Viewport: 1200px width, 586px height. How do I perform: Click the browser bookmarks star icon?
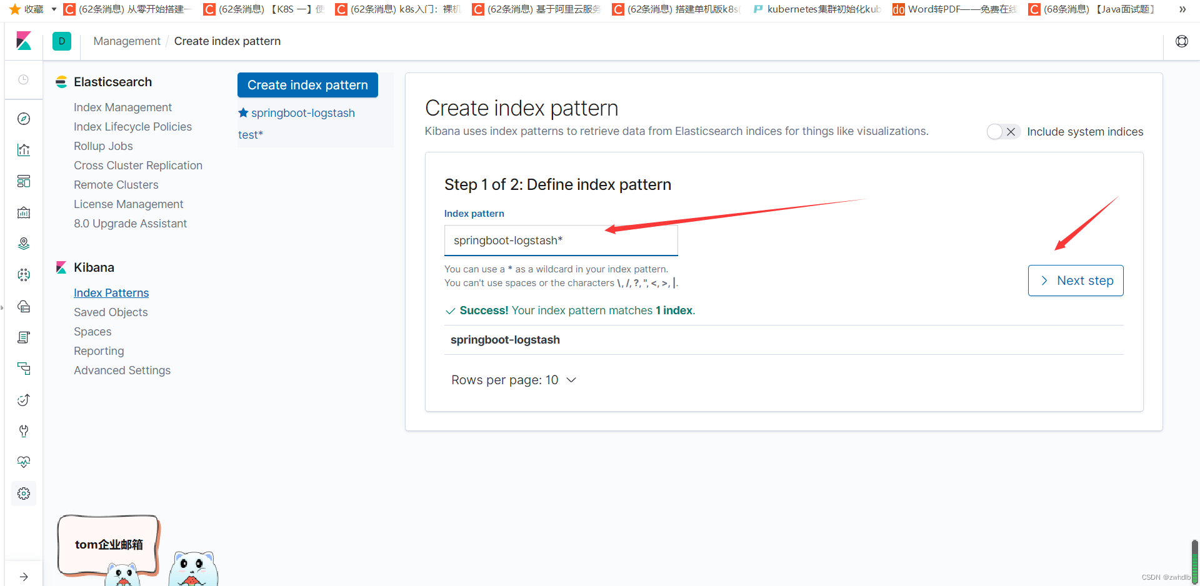(15, 9)
